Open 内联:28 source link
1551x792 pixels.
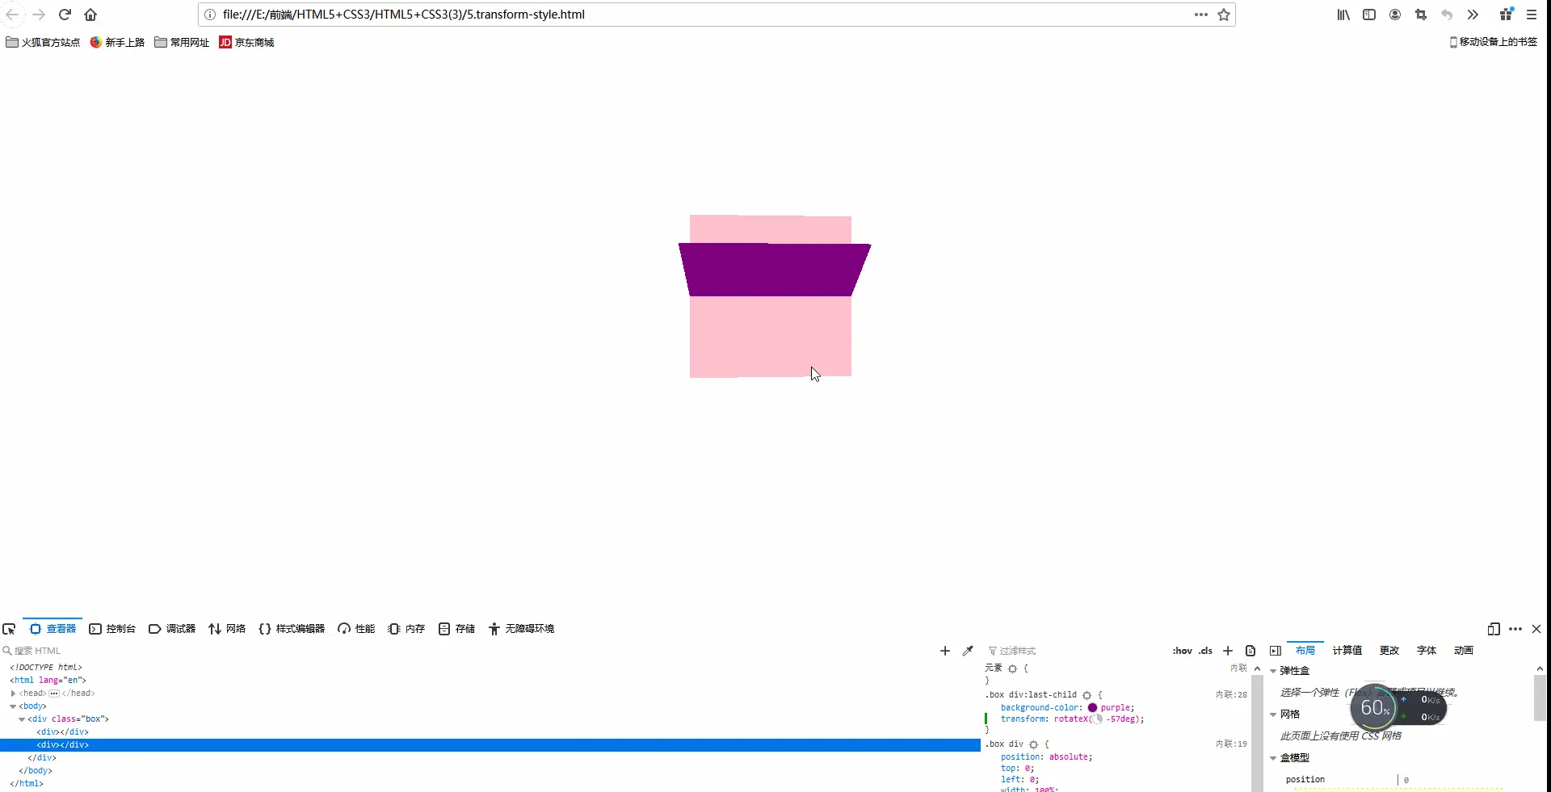(x=1231, y=694)
